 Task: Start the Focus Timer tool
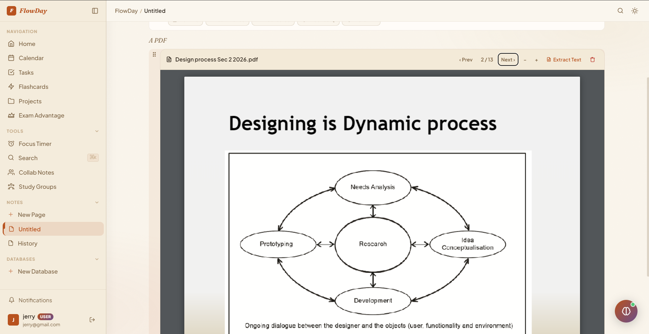pyautogui.click(x=34, y=144)
